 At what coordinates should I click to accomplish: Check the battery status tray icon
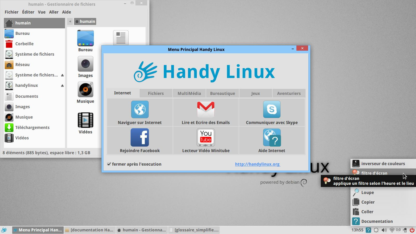(405, 230)
